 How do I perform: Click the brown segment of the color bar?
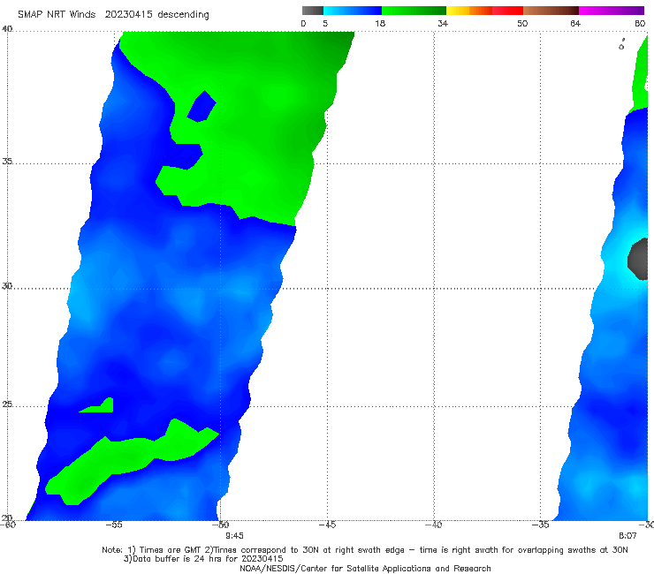tap(551, 11)
